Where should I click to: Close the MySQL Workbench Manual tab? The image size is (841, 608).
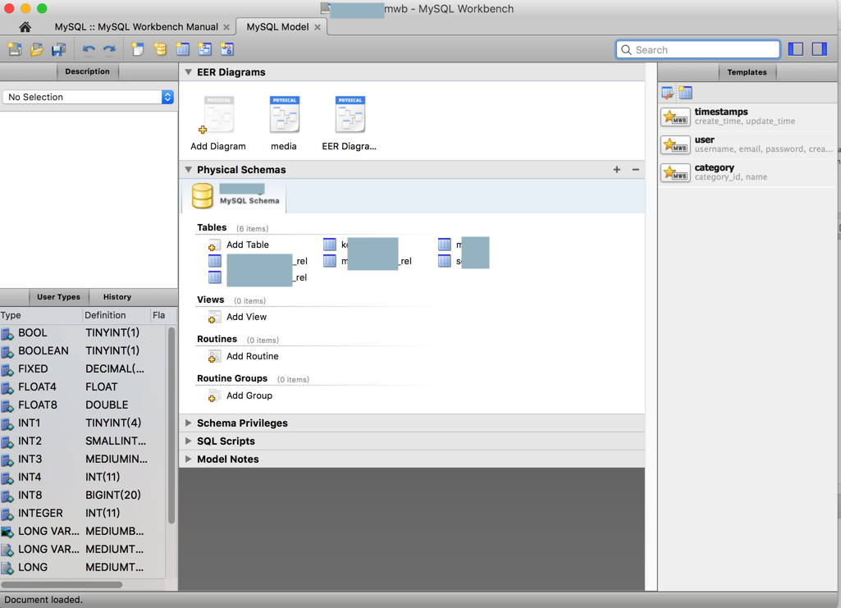tap(226, 27)
